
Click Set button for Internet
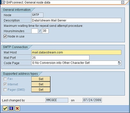(x=41, y=84)
